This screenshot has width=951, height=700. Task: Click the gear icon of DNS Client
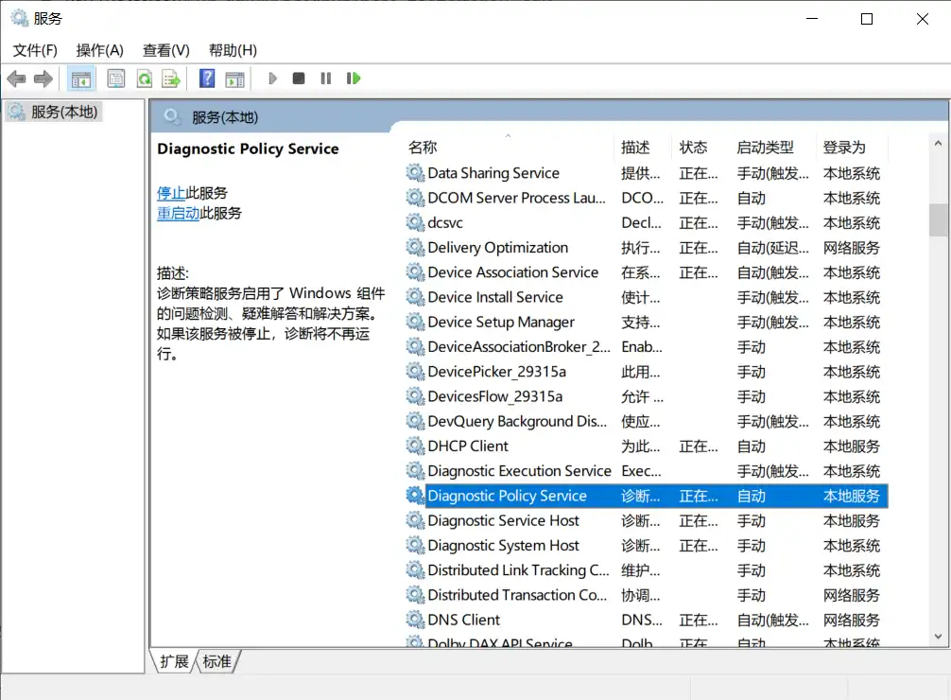(415, 620)
